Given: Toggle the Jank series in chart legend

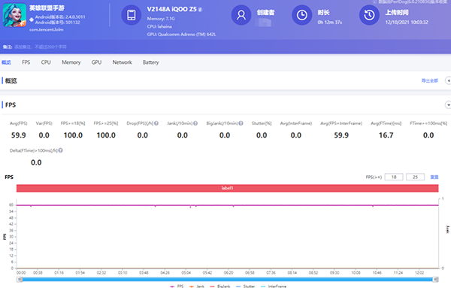Looking at the screenshot, I should point(197,286).
